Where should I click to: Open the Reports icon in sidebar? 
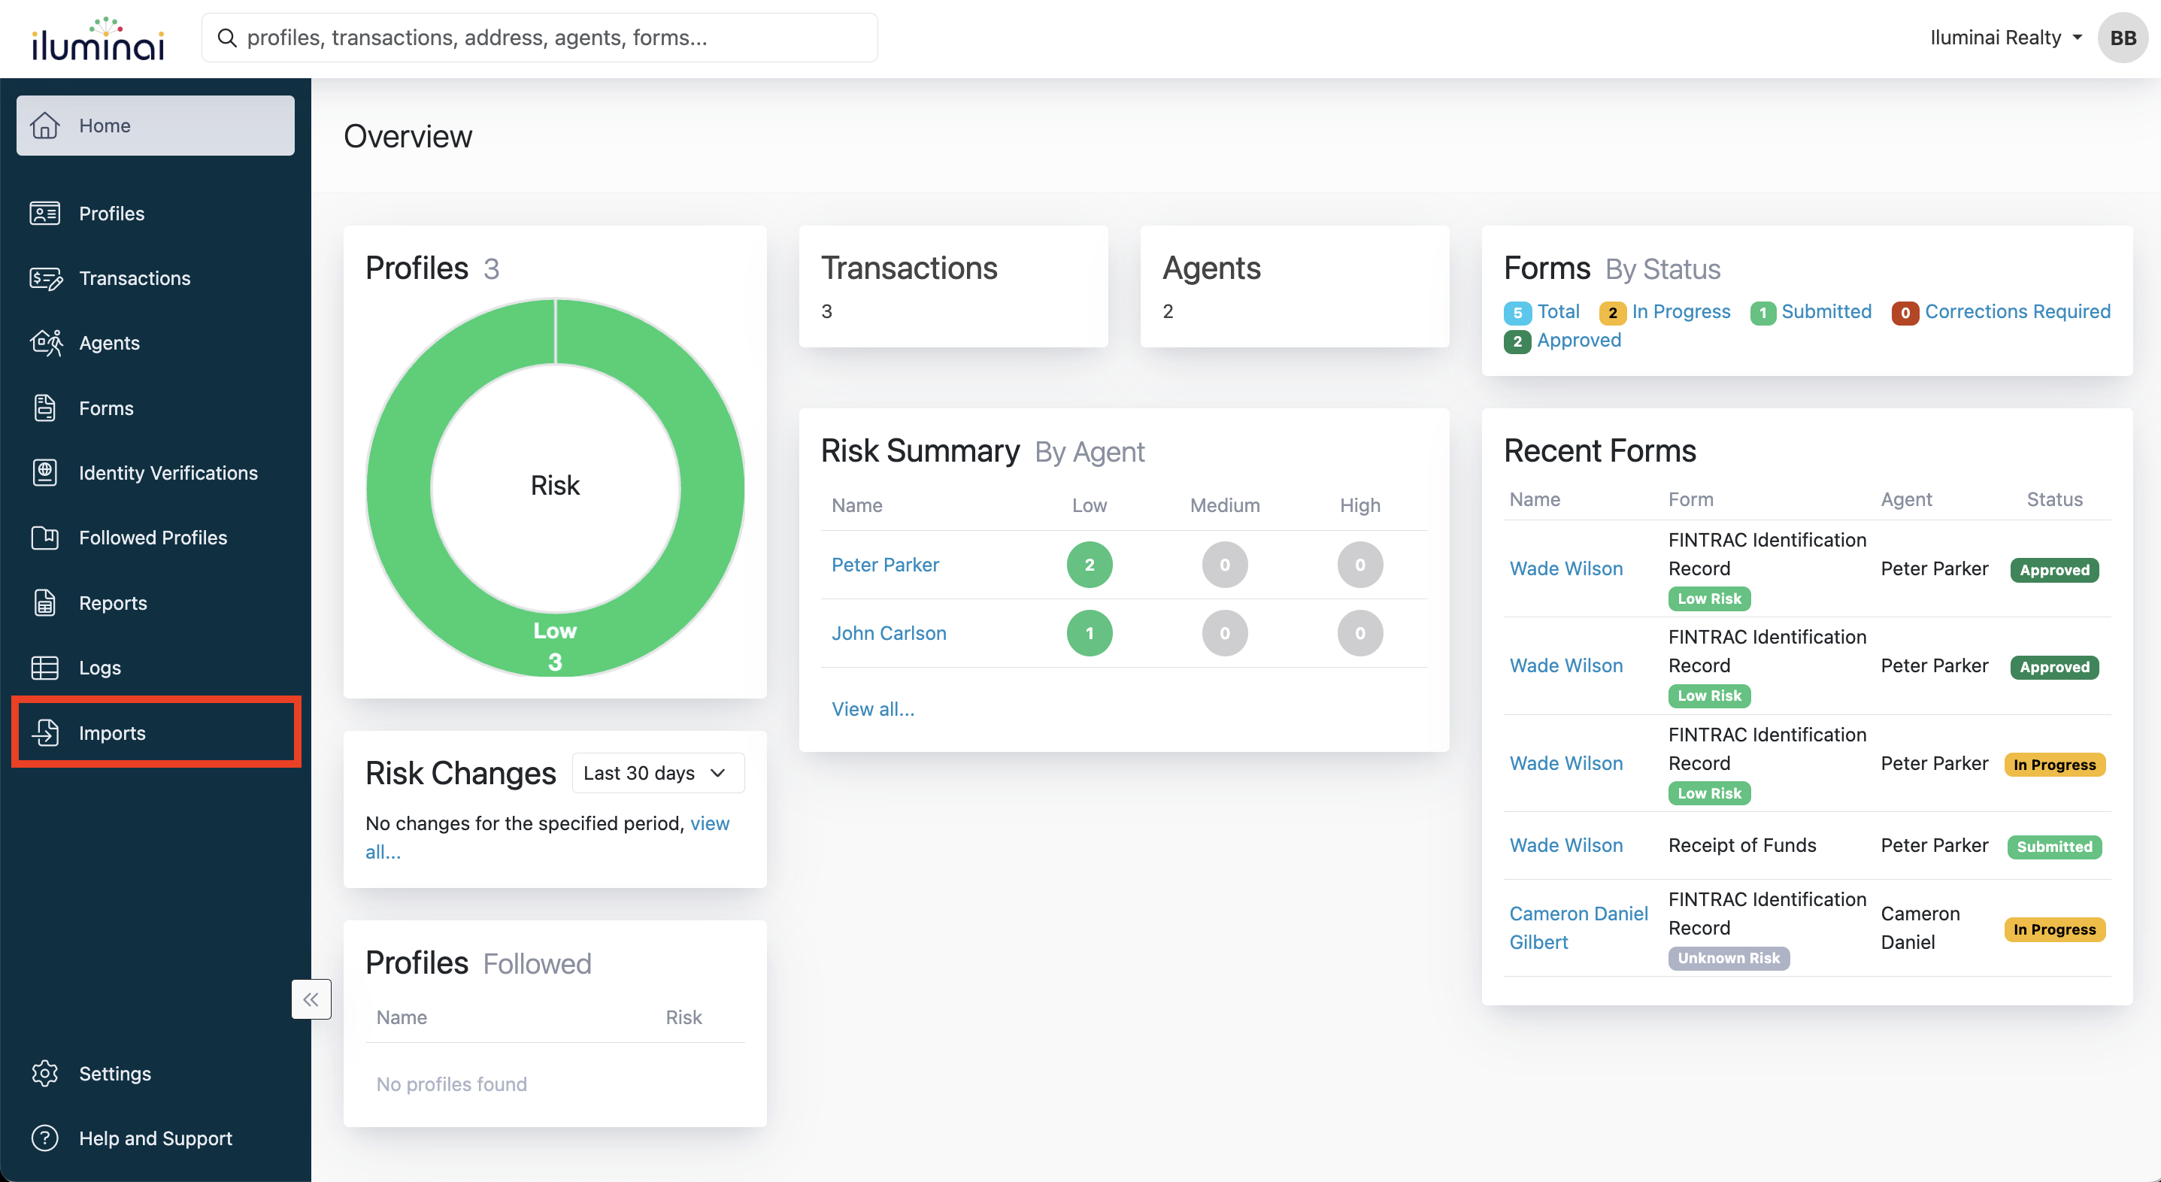(x=44, y=602)
